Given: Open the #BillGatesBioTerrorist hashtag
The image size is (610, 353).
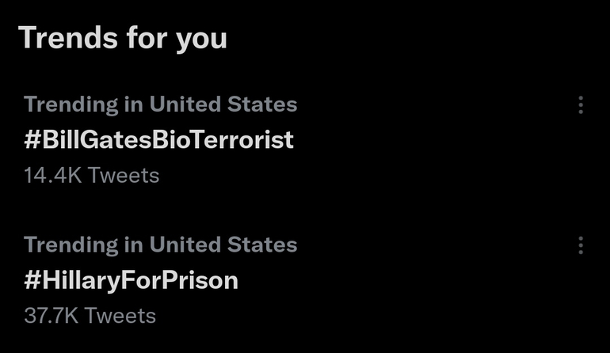Looking at the screenshot, I should click(x=158, y=140).
